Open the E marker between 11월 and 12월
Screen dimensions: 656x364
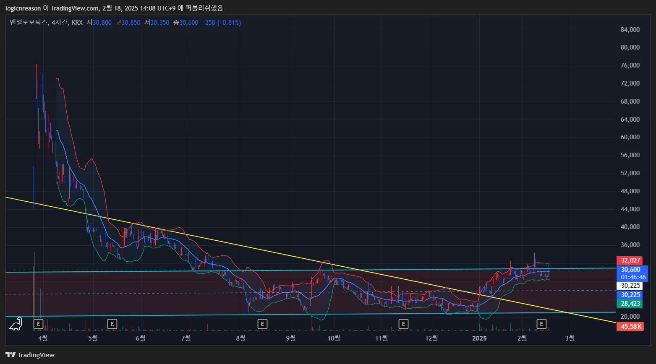(403, 324)
